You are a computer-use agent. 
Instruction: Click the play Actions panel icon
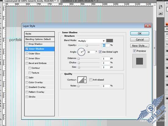tap(160, 13)
